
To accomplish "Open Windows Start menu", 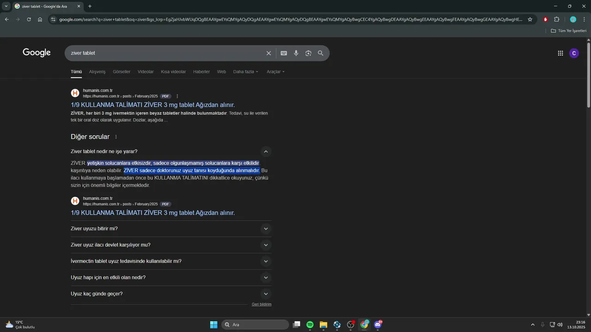I will pyautogui.click(x=214, y=325).
